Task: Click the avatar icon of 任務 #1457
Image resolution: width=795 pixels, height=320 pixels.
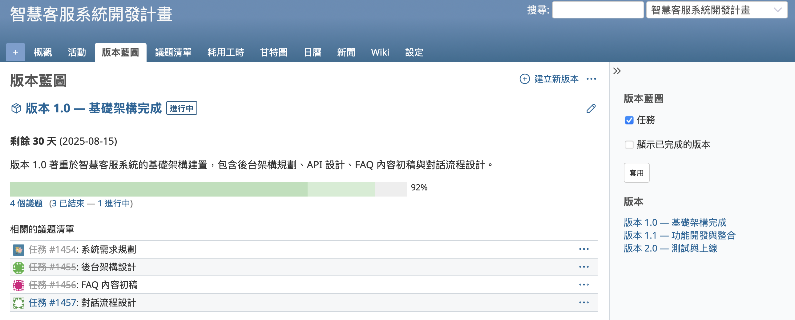Action: click(18, 303)
